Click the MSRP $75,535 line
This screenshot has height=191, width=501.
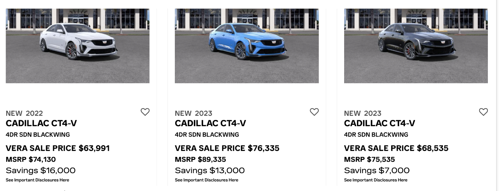point(369,160)
